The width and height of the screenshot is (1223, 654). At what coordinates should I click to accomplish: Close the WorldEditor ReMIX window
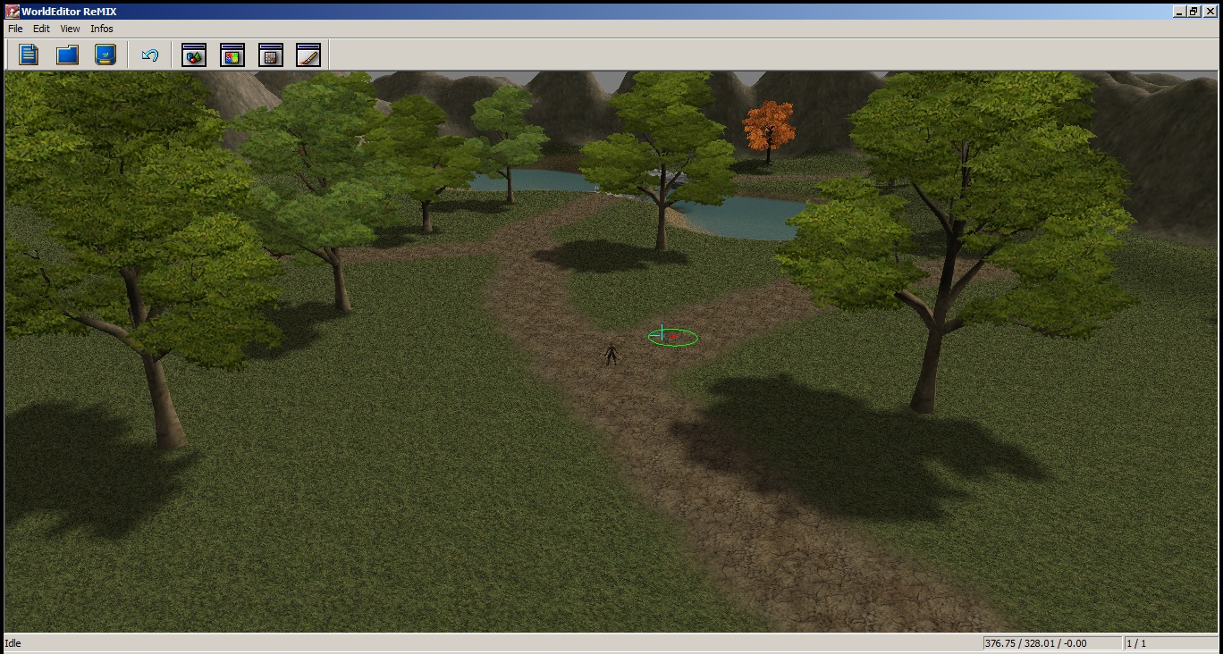pos(1210,12)
